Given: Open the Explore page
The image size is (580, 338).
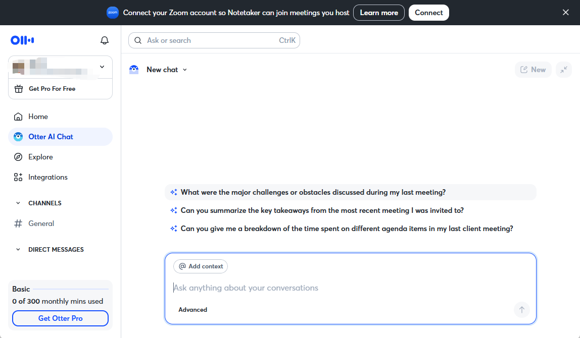Looking at the screenshot, I should coord(60,157).
